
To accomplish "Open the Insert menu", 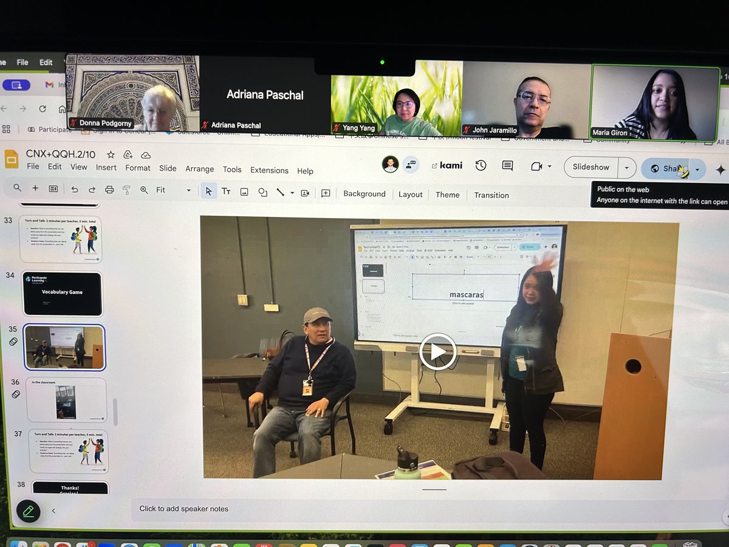I will 106,167.
